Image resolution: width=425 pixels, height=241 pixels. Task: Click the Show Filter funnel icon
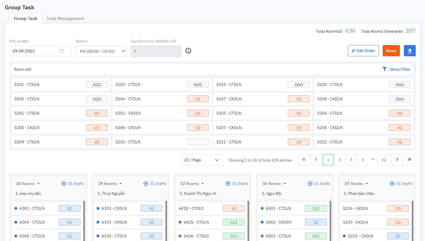point(384,69)
